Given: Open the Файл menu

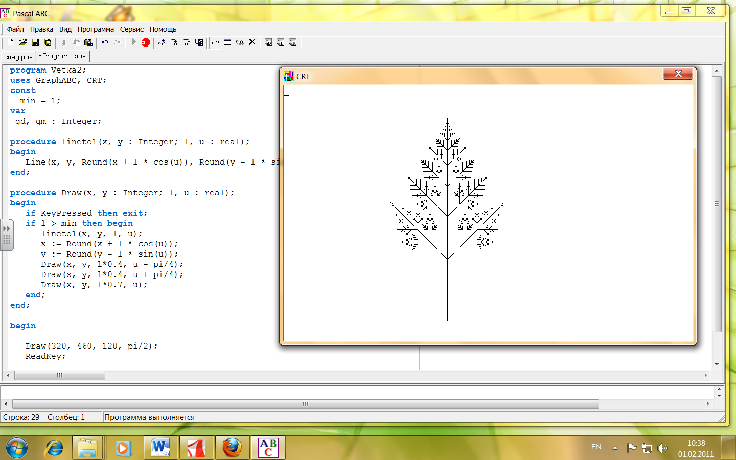Looking at the screenshot, I should (15, 29).
